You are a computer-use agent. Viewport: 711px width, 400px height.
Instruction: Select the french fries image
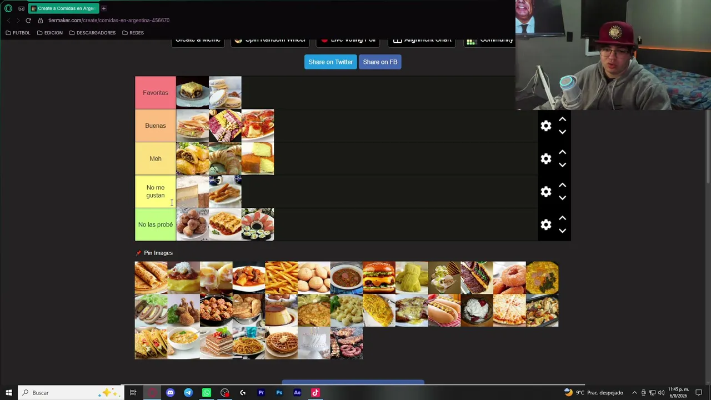[x=282, y=278]
